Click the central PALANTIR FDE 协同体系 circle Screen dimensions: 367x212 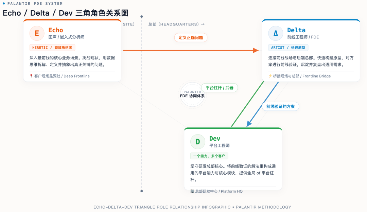pyautogui.click(x=192, y=94)
